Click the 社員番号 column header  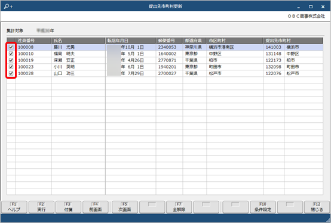33,41
